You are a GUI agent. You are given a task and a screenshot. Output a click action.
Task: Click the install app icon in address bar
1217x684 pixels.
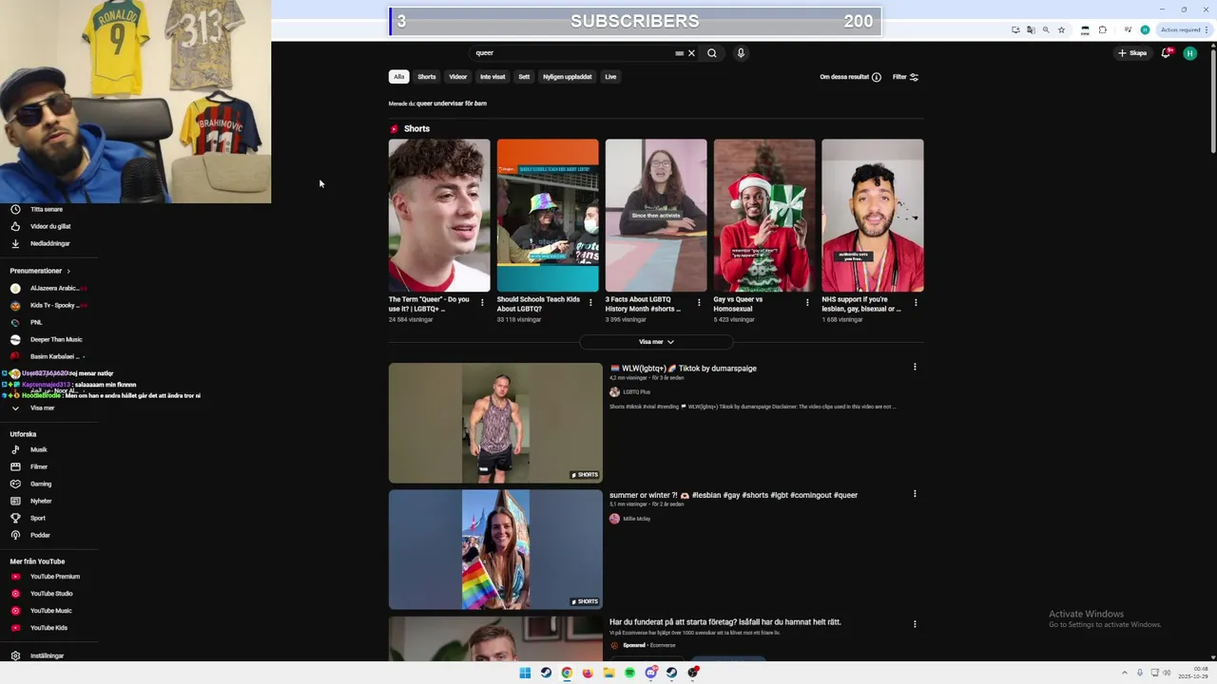1015,29
